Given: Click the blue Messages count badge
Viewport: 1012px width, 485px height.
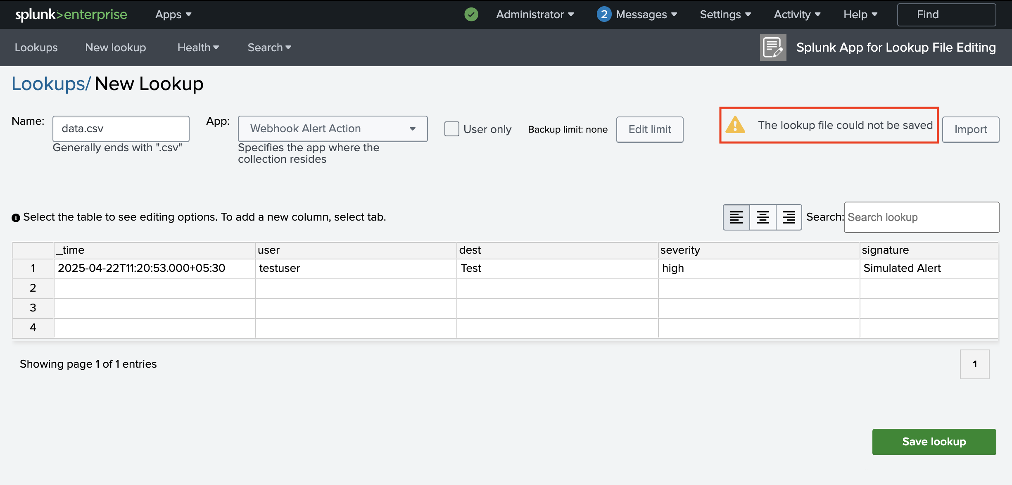Looking at the screenshot, I should pyautogui.click(x=604, y=14).
